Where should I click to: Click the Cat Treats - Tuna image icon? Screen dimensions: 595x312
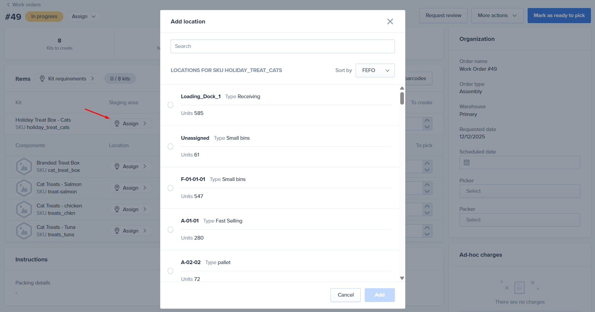[24, 231]
